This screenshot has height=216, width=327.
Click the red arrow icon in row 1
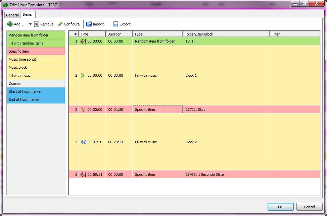83,41
